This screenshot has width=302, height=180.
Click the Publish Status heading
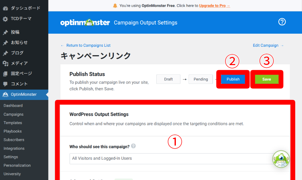(87, 74)
